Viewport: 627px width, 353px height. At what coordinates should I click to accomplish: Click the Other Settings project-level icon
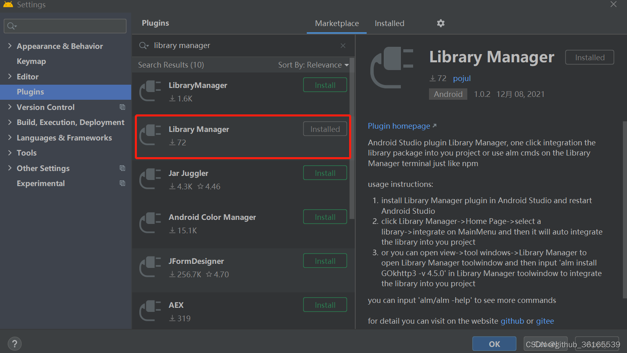(122, 168)
